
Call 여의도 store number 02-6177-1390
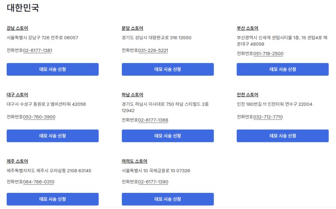coord(153,182)
